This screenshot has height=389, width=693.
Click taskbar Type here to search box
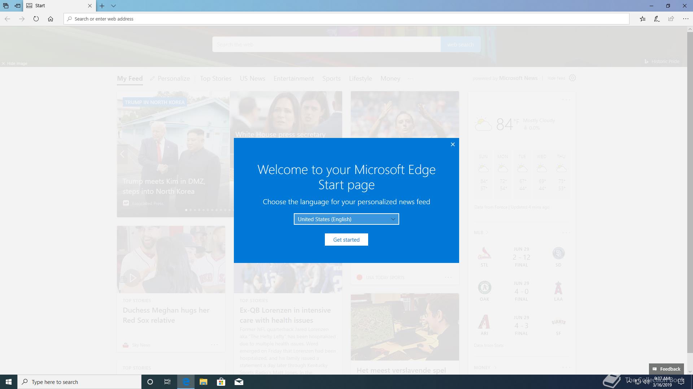pyautogui.click(x=79, y=382)
